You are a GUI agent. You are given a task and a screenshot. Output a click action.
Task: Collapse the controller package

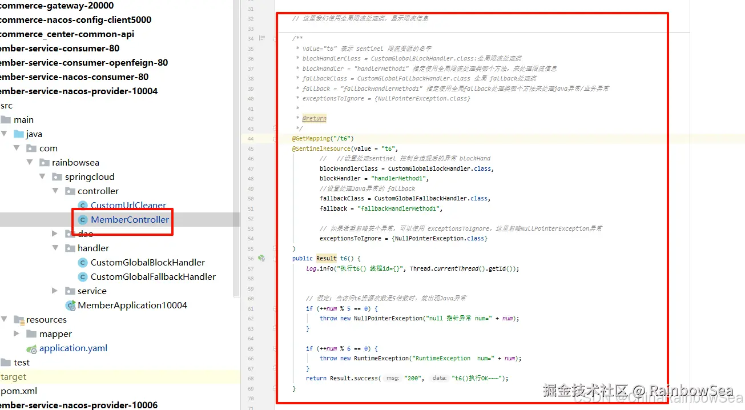tap(55, 191)
